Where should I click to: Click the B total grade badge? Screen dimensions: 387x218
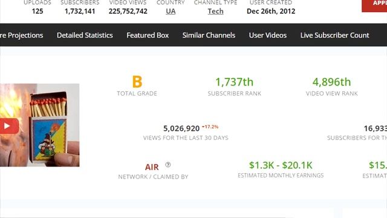click(137, 82)
